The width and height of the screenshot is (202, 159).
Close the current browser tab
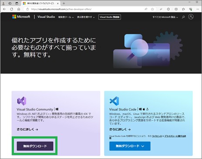pos(58,3)
